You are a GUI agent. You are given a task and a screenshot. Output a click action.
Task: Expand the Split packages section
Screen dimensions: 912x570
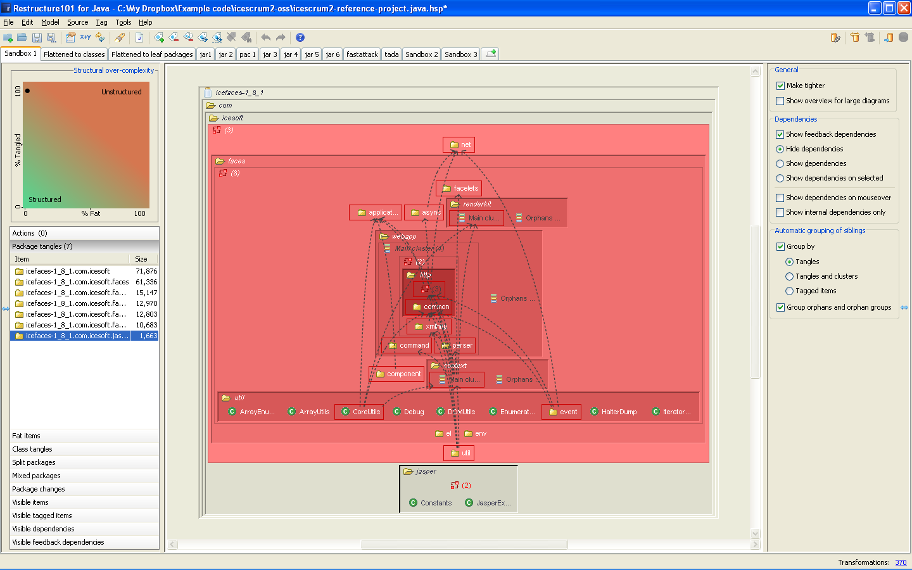pyautogui.click(x=34, y=462)
